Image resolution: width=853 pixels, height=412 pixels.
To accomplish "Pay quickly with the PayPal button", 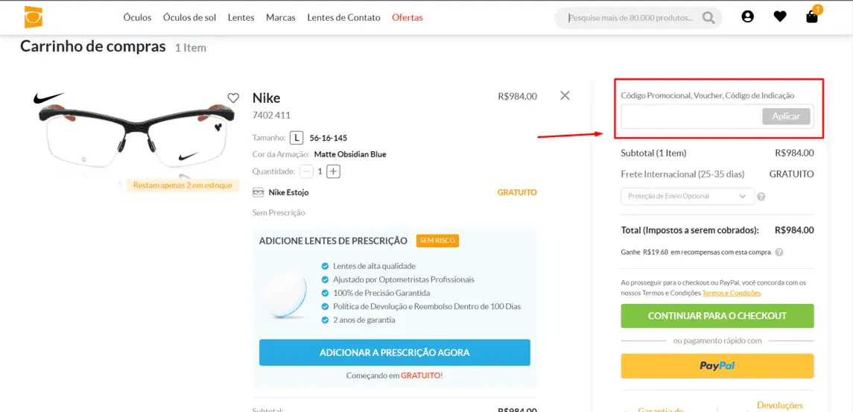I will coord(717,366).
